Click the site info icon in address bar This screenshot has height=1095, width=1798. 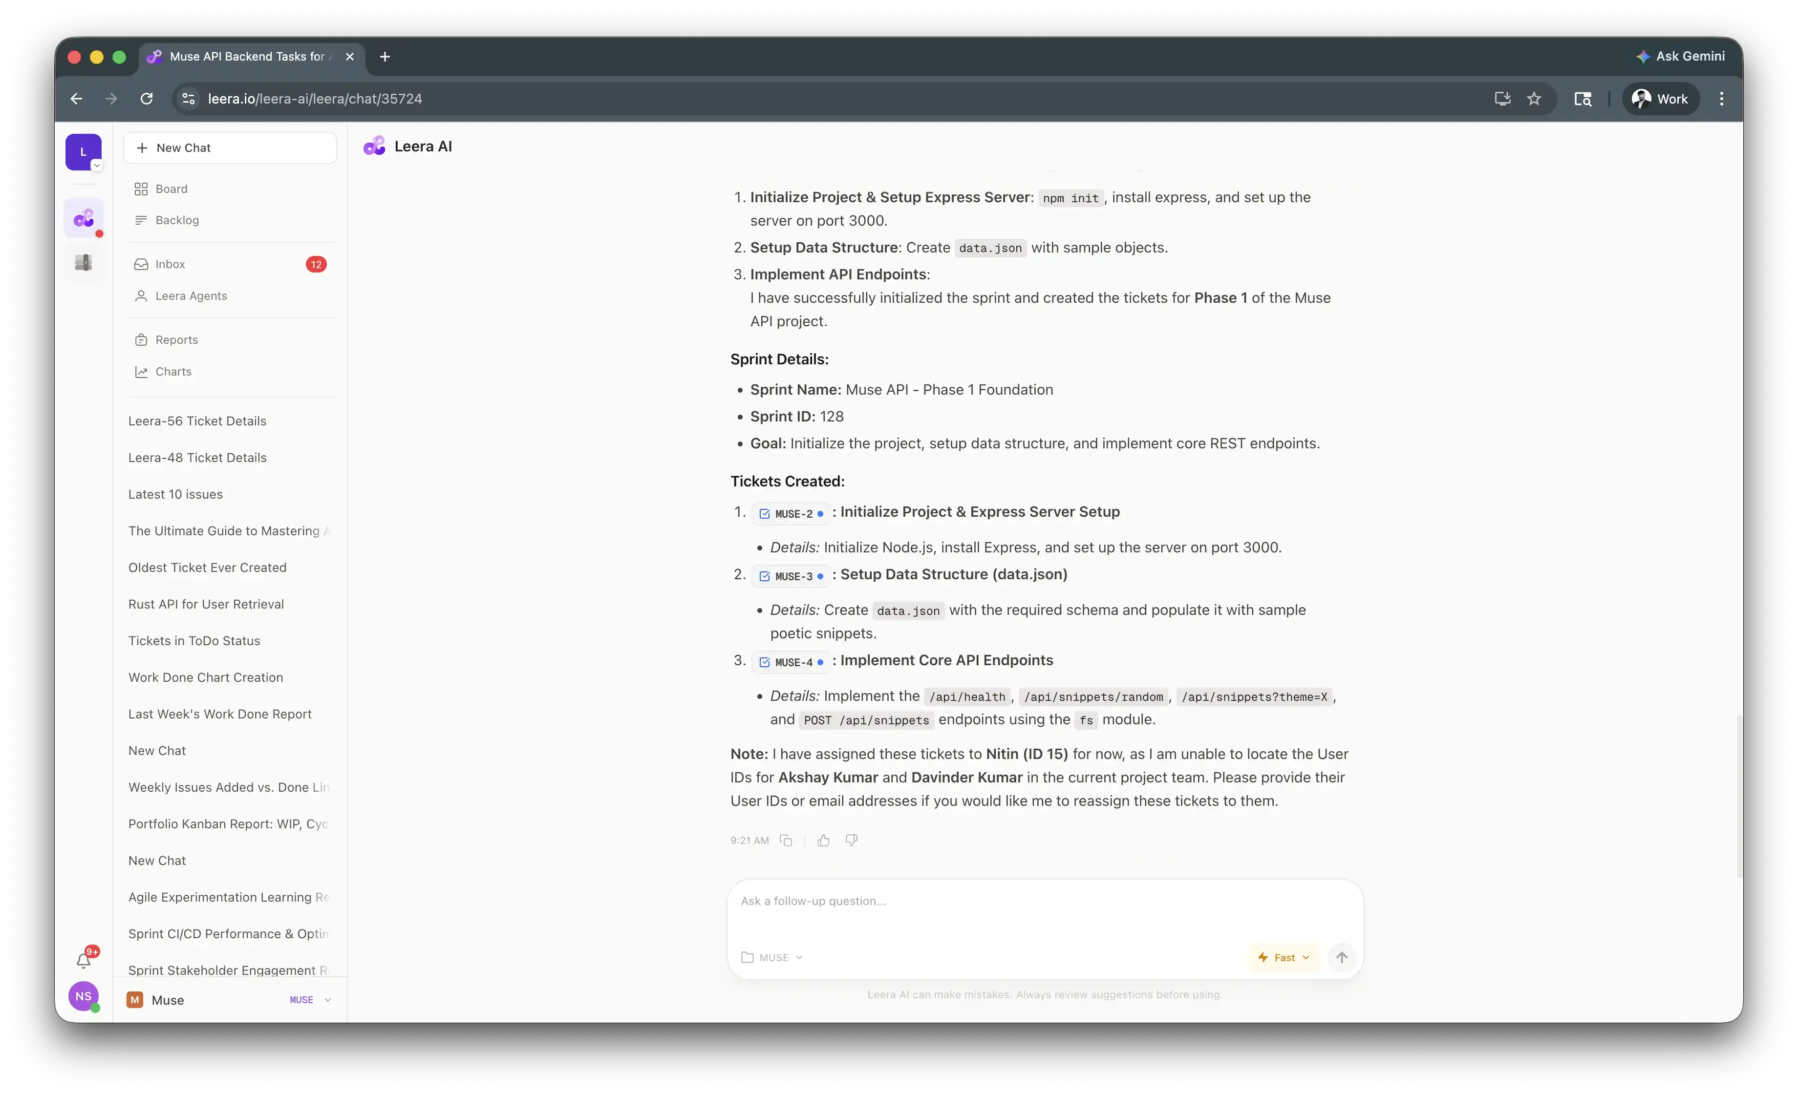coord(188,99)
